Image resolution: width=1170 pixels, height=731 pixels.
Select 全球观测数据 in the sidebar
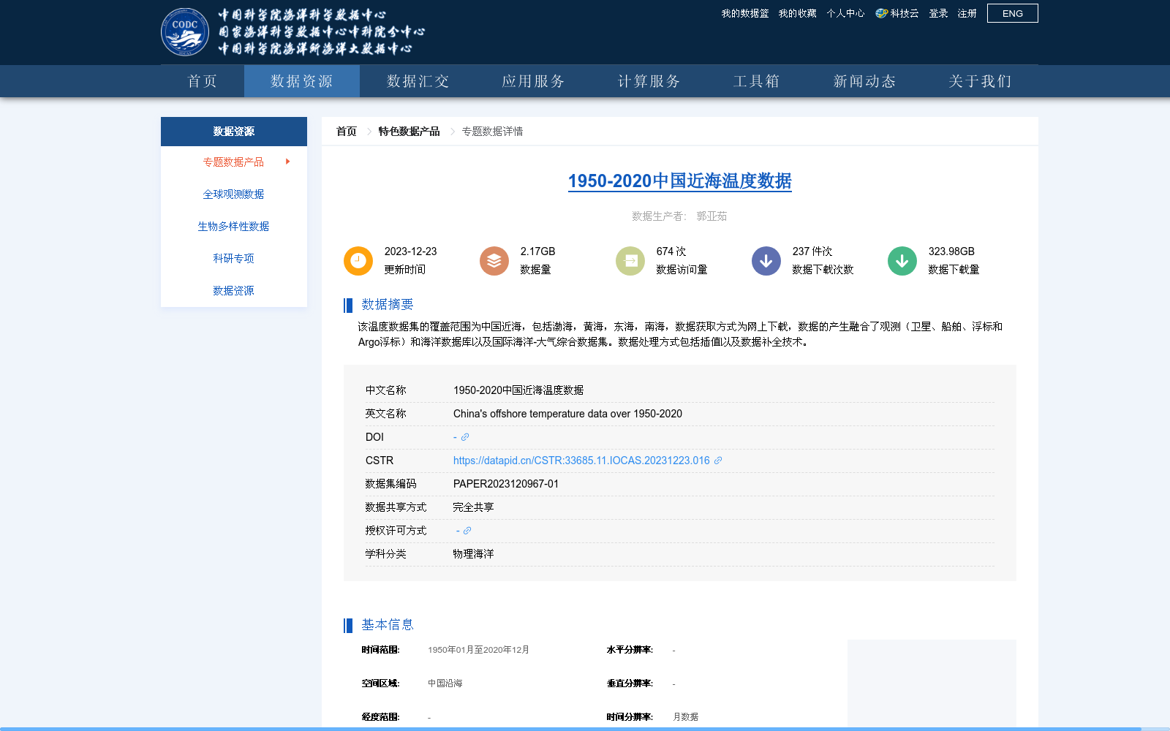(233, 194)
